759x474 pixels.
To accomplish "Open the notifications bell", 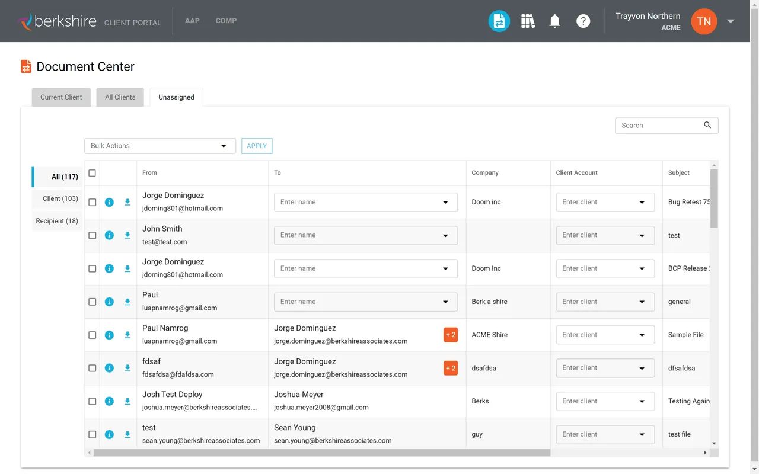I will (x=554, y=21).
